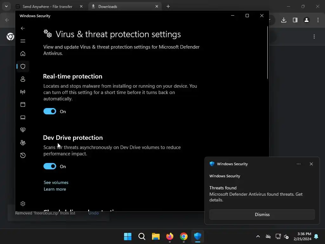Image resolution: width=325 pixels, height=244 pixels.
Task: Click the Windows Security scrollbar
Action: (x=267, y=53)
